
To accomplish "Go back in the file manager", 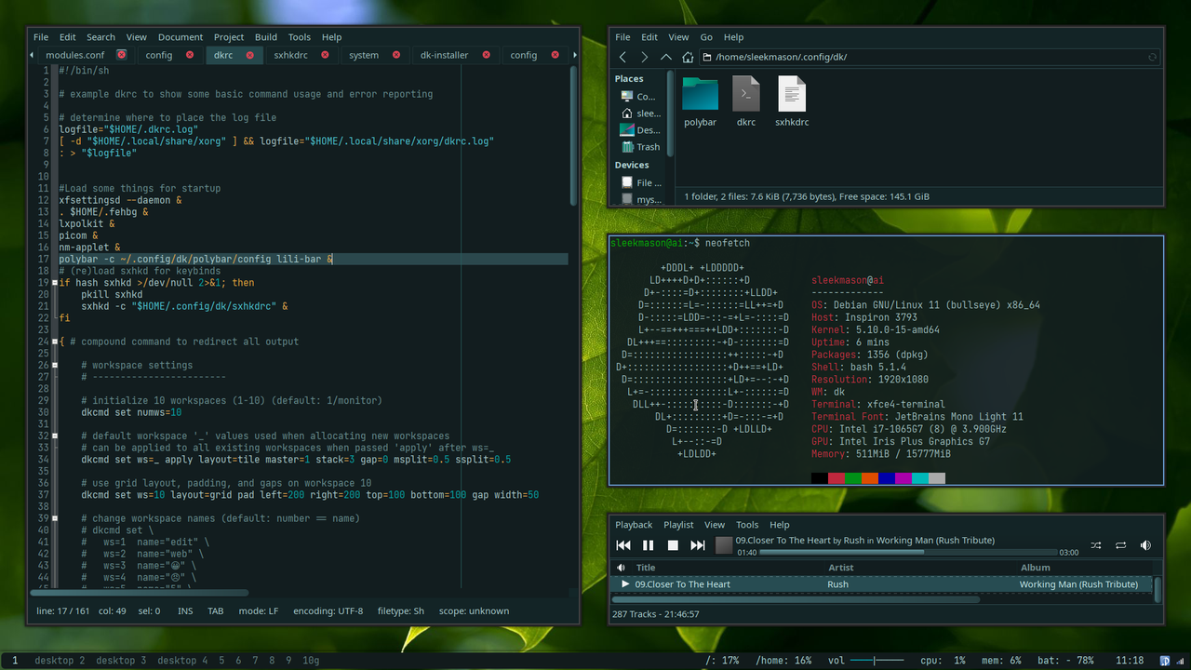I will [623, 57].
